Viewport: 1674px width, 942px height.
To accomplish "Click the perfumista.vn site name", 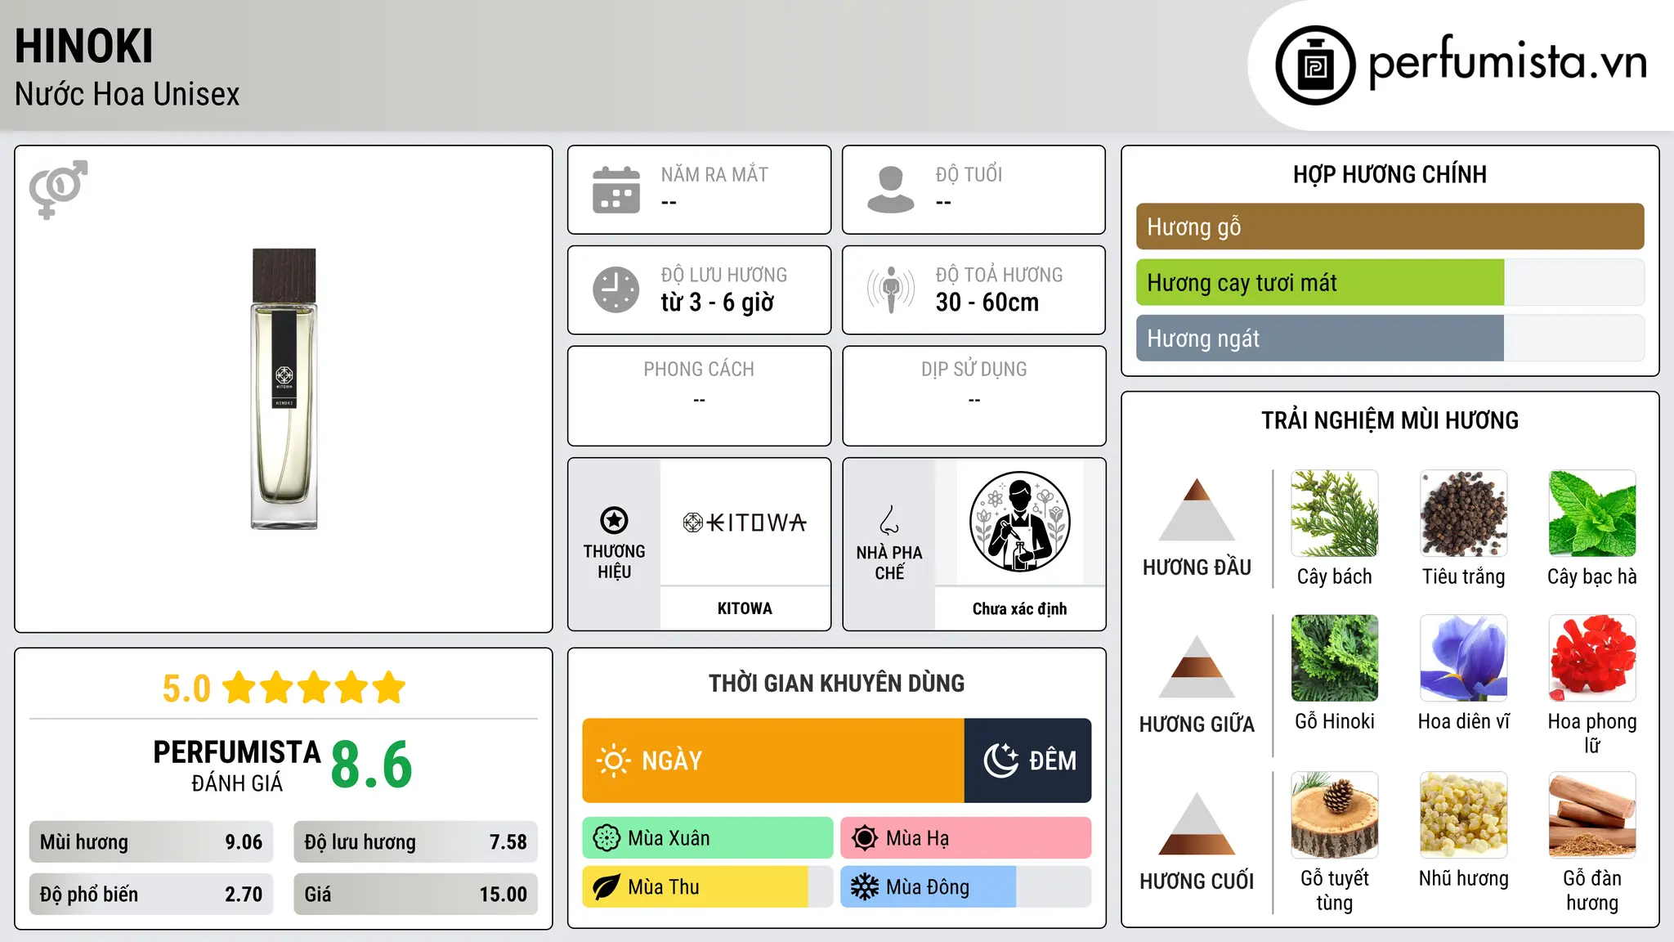I will tap(1507, 62).
